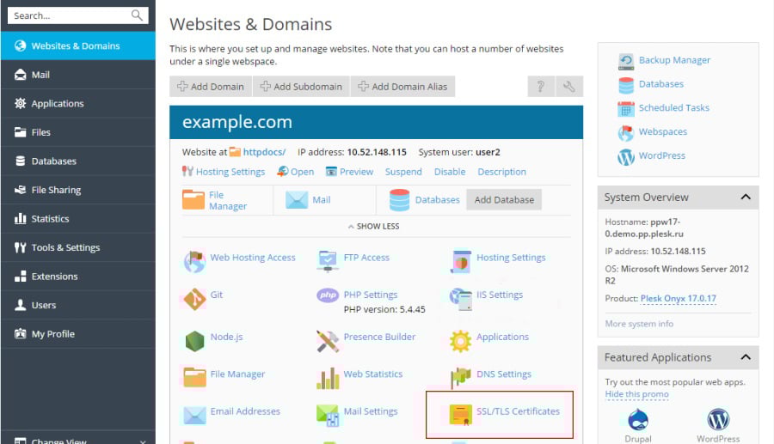Open Files in the sidebar

coord(78,132)
